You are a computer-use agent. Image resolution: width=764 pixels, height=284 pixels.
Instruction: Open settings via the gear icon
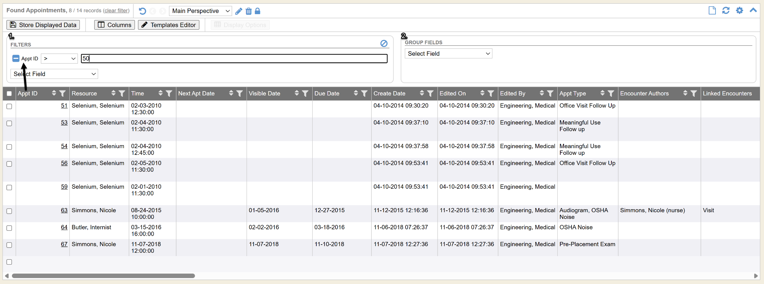coord(739,10)
